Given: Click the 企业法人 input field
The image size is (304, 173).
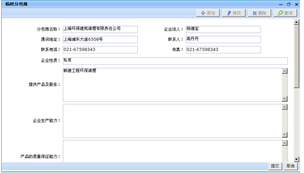Looking at the screenshot, I should coord(223,29).
